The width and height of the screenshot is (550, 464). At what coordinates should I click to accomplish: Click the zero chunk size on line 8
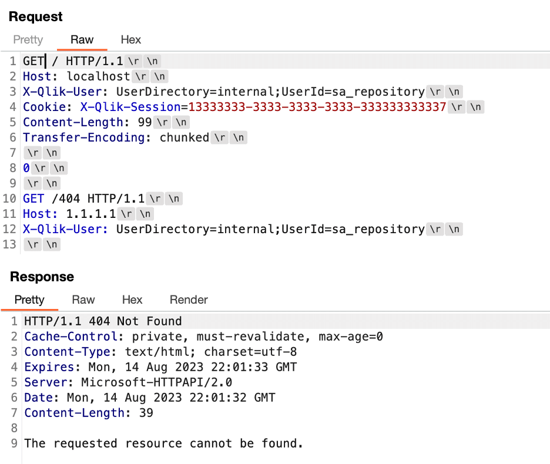pos(26,168)
